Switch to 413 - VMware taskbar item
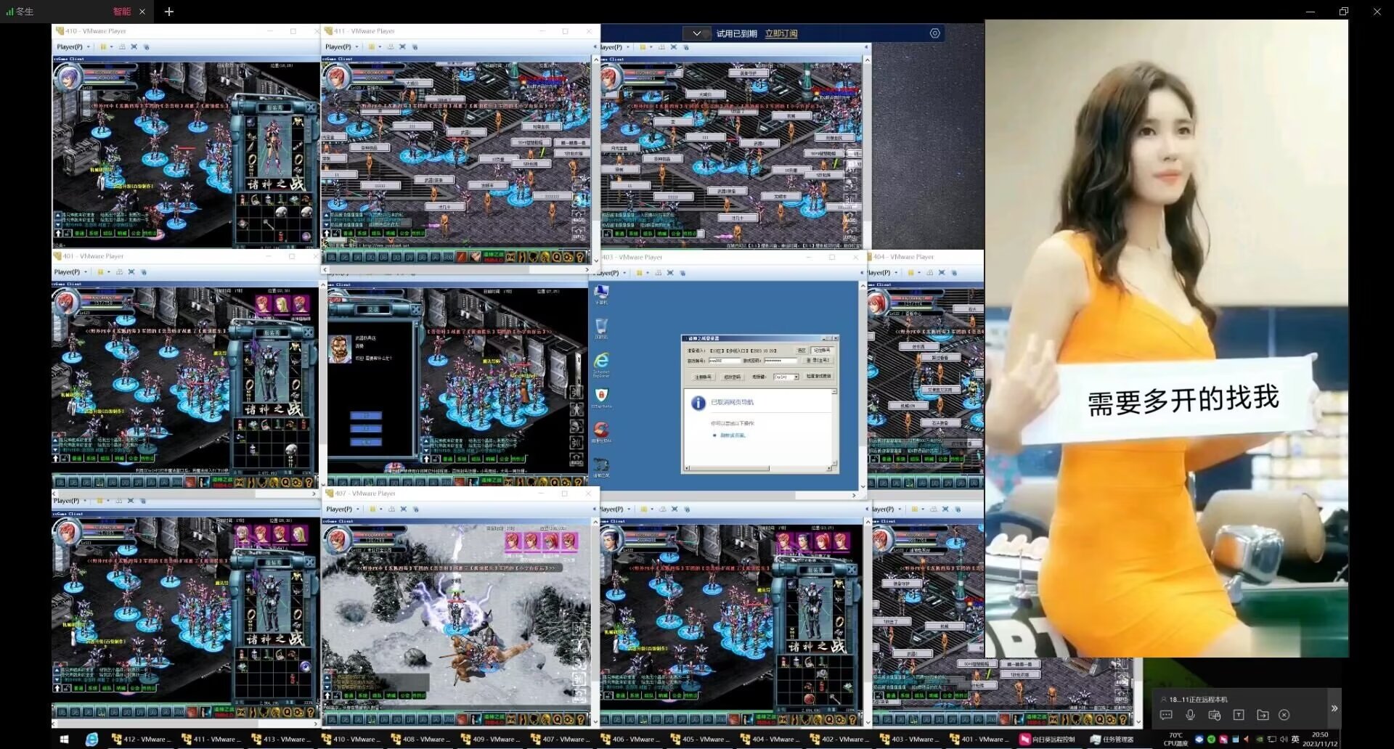 pos(280,740)
